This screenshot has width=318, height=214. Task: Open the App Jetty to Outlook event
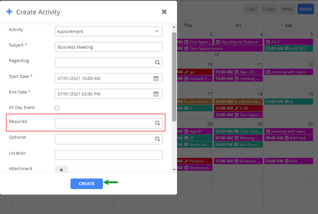(238, 42)
